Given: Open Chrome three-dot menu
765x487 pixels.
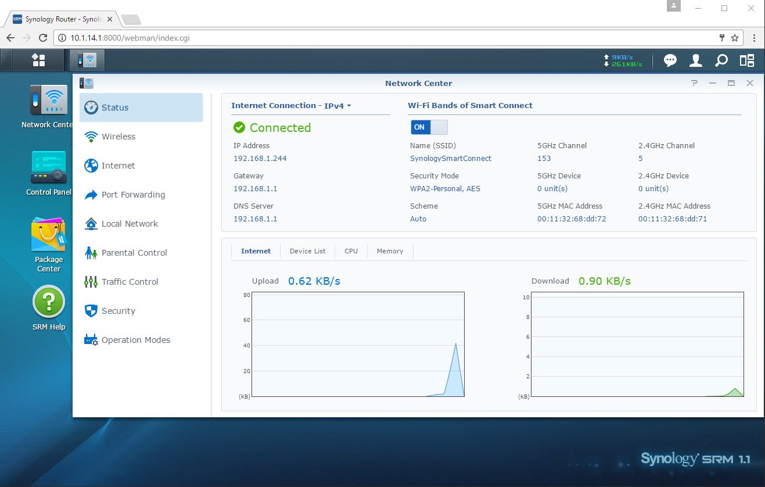Looking at the screenshot, I should [x=754, y=38].
